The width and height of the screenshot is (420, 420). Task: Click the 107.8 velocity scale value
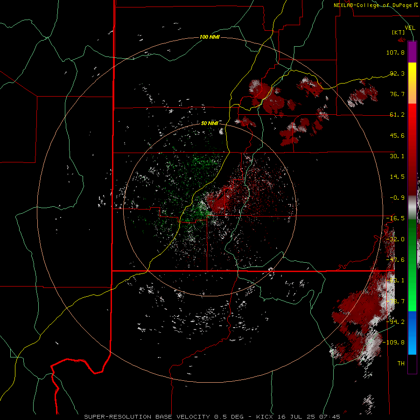tap(395, 52)
